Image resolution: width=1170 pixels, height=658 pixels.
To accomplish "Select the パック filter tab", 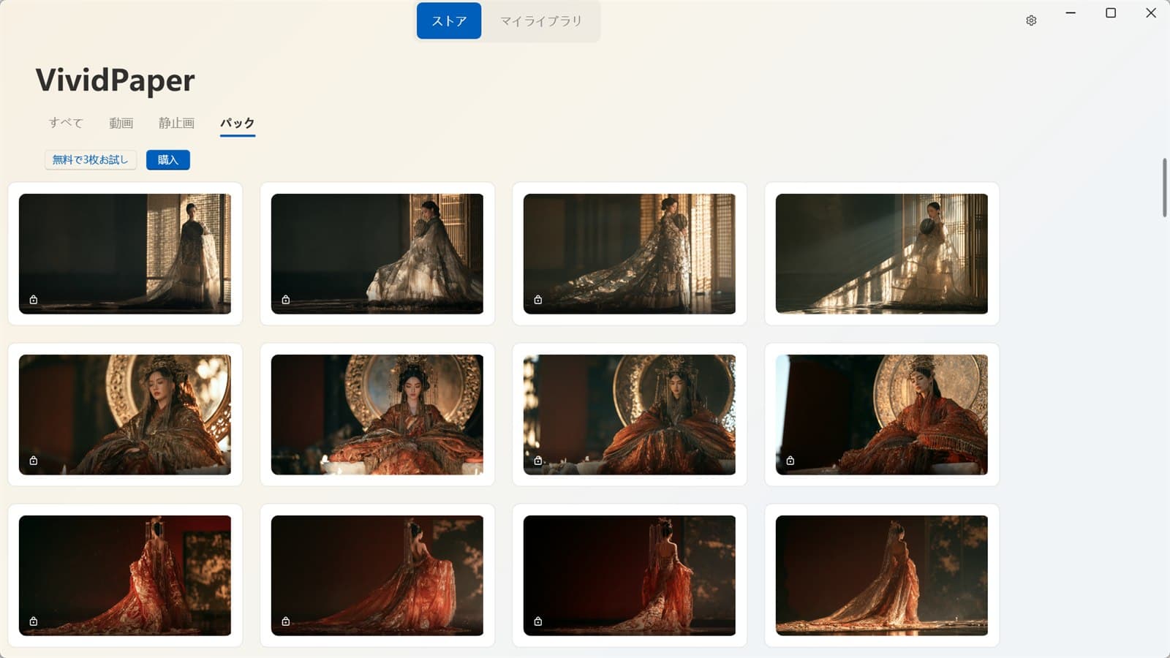I will (x=238, y=123).
